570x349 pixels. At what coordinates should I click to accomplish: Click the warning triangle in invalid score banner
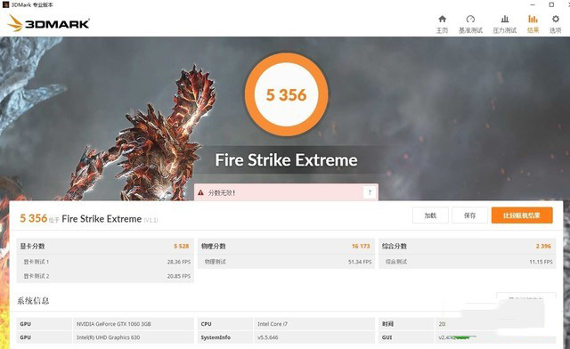pyautogui.click(x=200, y=192)
